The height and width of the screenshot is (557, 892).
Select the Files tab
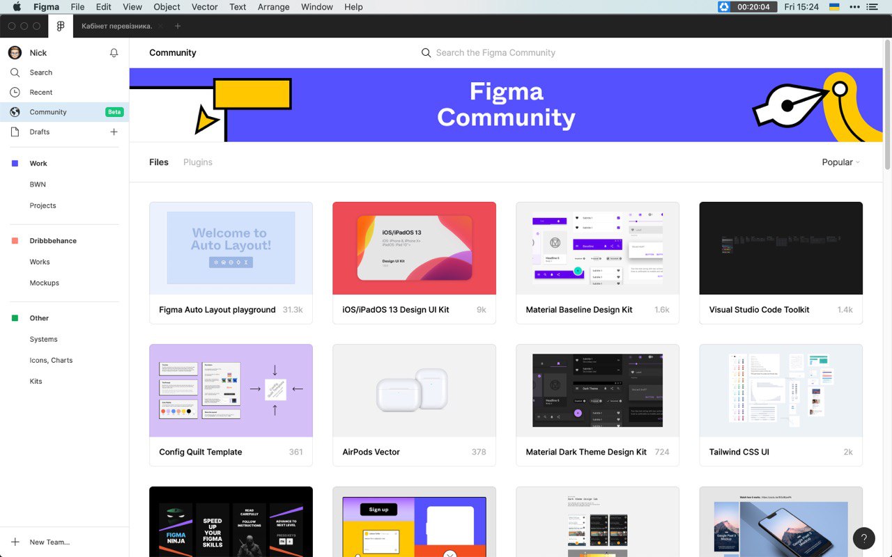(x=159, y=162)
